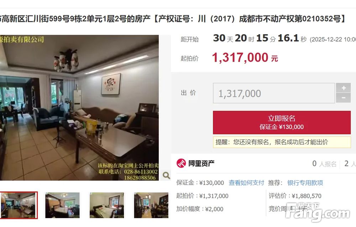Click the 1,317,000 元 starting price
The height and width of the screenshot is (227, 356).
245,57
